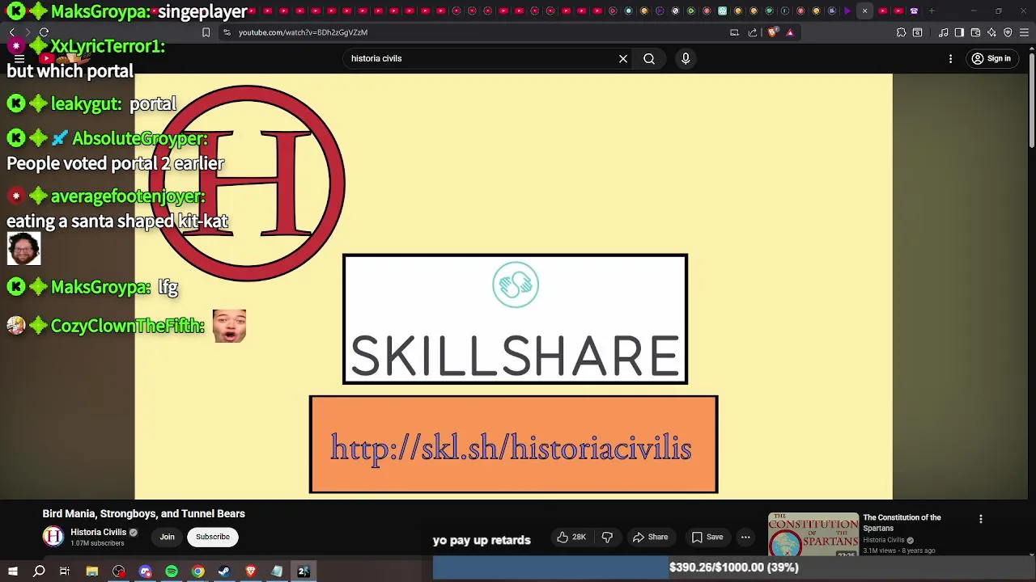Open 'The Constitution of the Spartans' thumbnail
The image size is (1036, 582).
coord(813,535)
